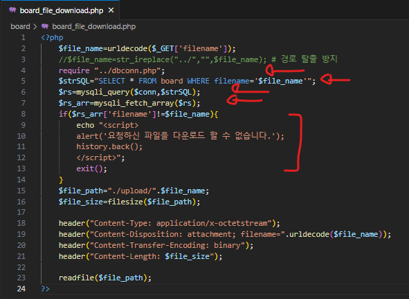Click the Korean comment '경로 탈출 방지'

pyautogui.click(x=309, y=59)
